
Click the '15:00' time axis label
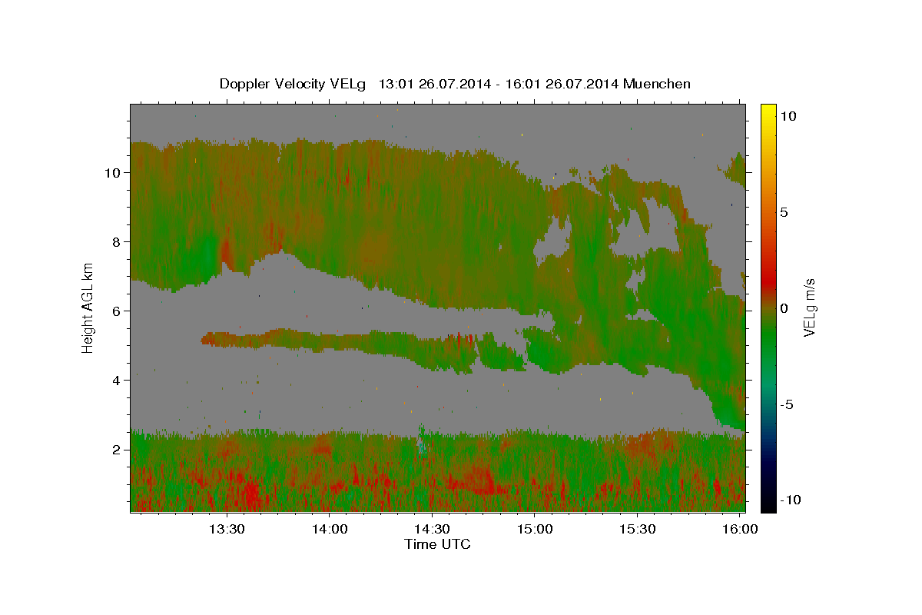click(534, 529)
